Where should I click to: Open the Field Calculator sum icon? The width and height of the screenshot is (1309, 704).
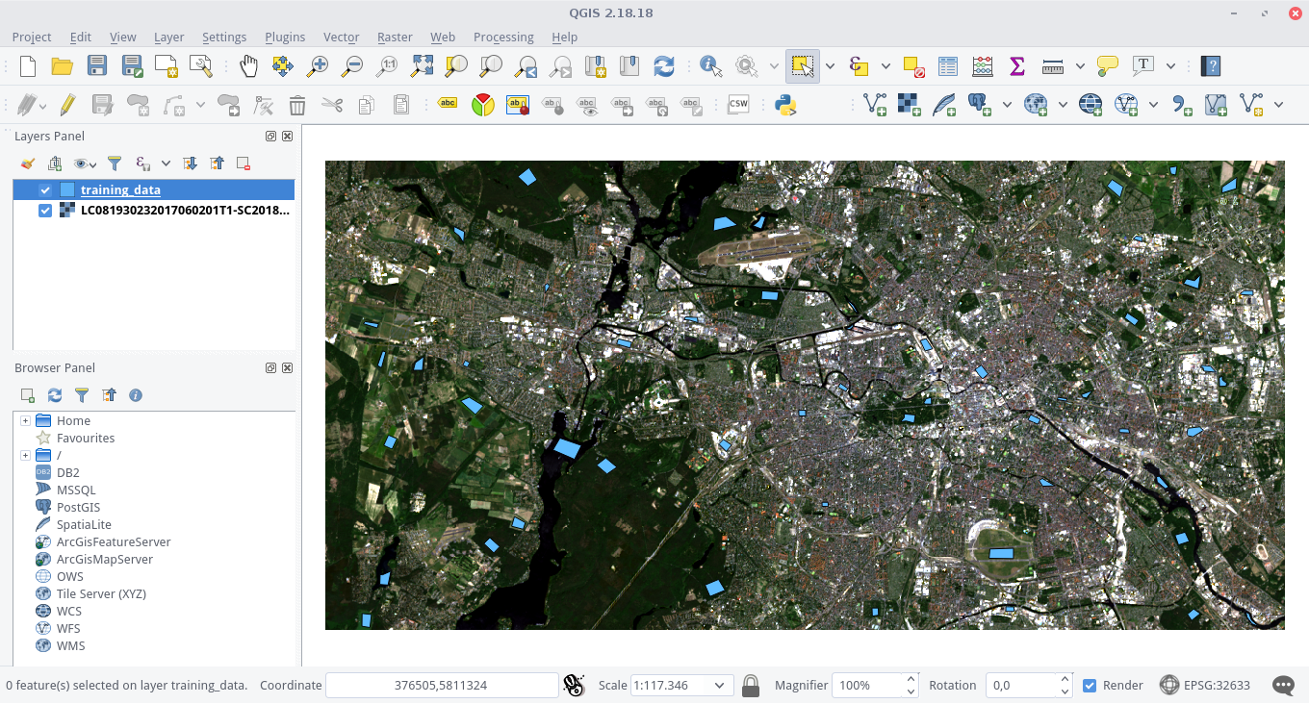1017,66
